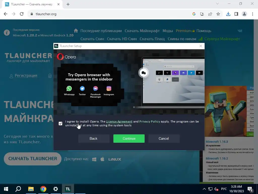Select the TLauncher browser tab
The height and width of the screenshot is (194, 258).
tap(32, 4)
